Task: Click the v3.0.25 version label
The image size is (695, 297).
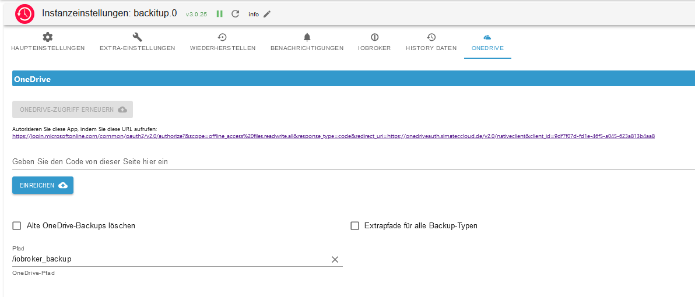Action: [196, 14]
